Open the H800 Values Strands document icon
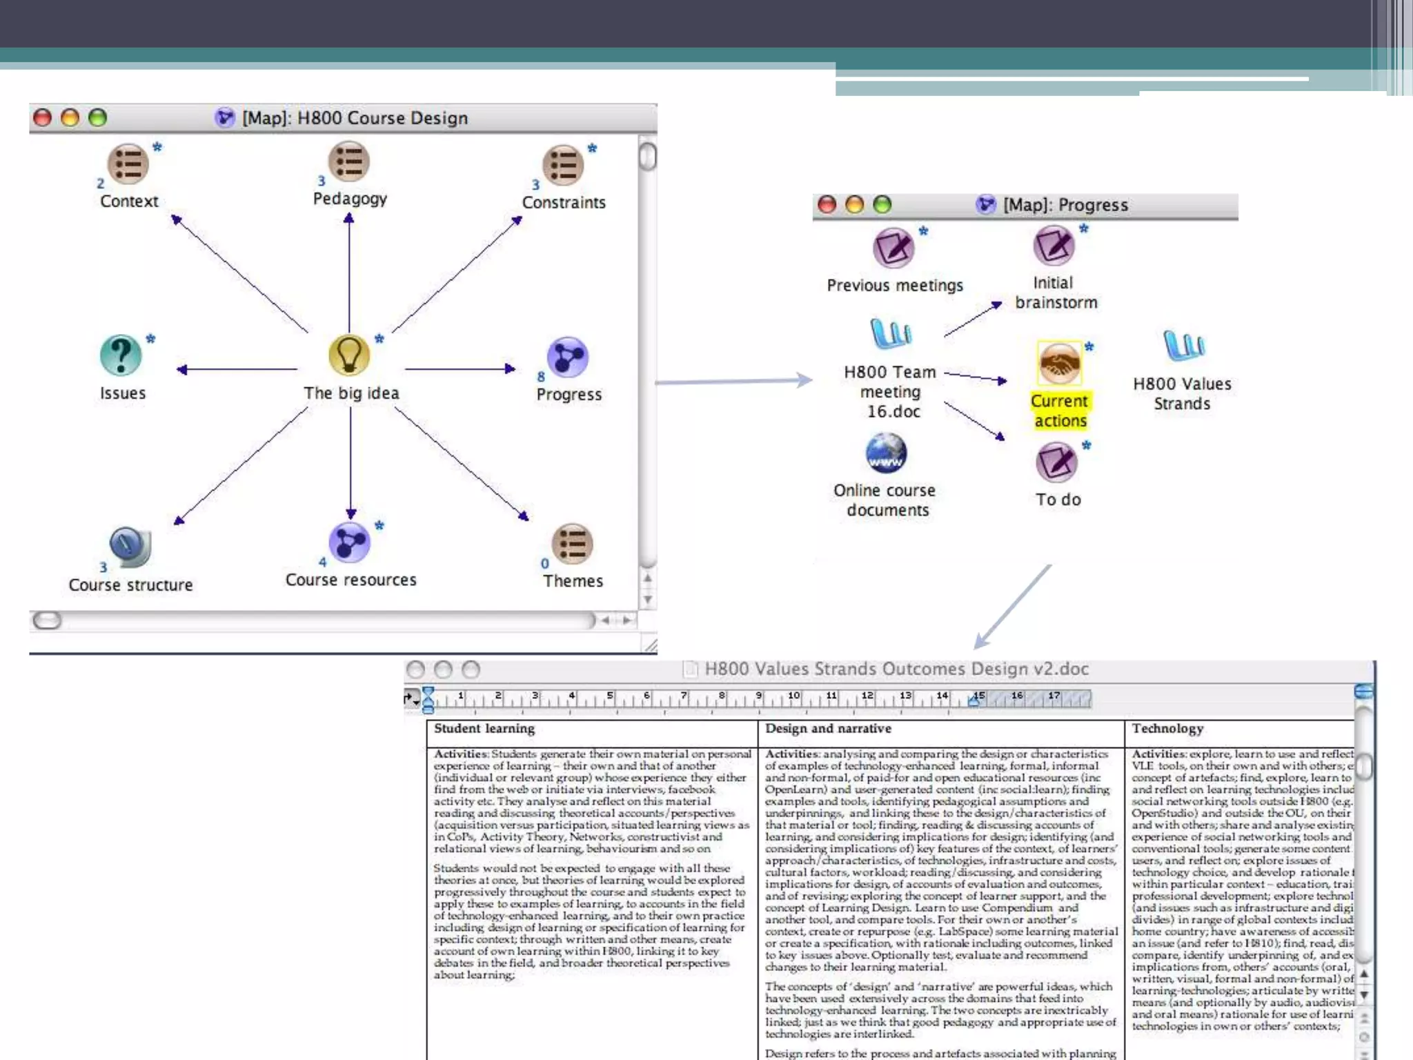The width and height of the screenshot is (1413, 1060). coord(1183,345)
